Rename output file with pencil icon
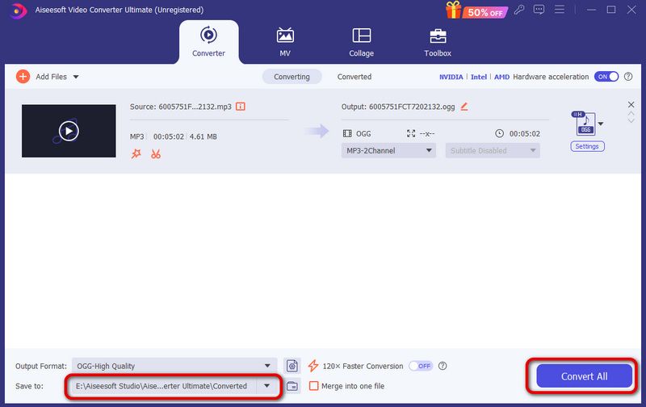Viewport: 646px width, 407px height. (x=464, y=107)
